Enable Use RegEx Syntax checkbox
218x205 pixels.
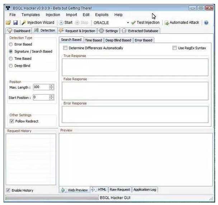coord(175,48)
